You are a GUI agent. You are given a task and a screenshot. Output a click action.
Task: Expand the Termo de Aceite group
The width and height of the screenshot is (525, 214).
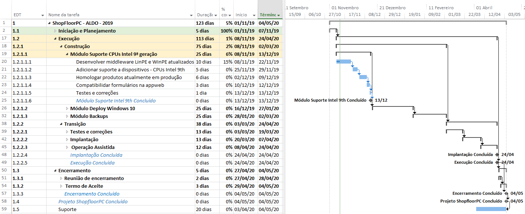point(61,186)
